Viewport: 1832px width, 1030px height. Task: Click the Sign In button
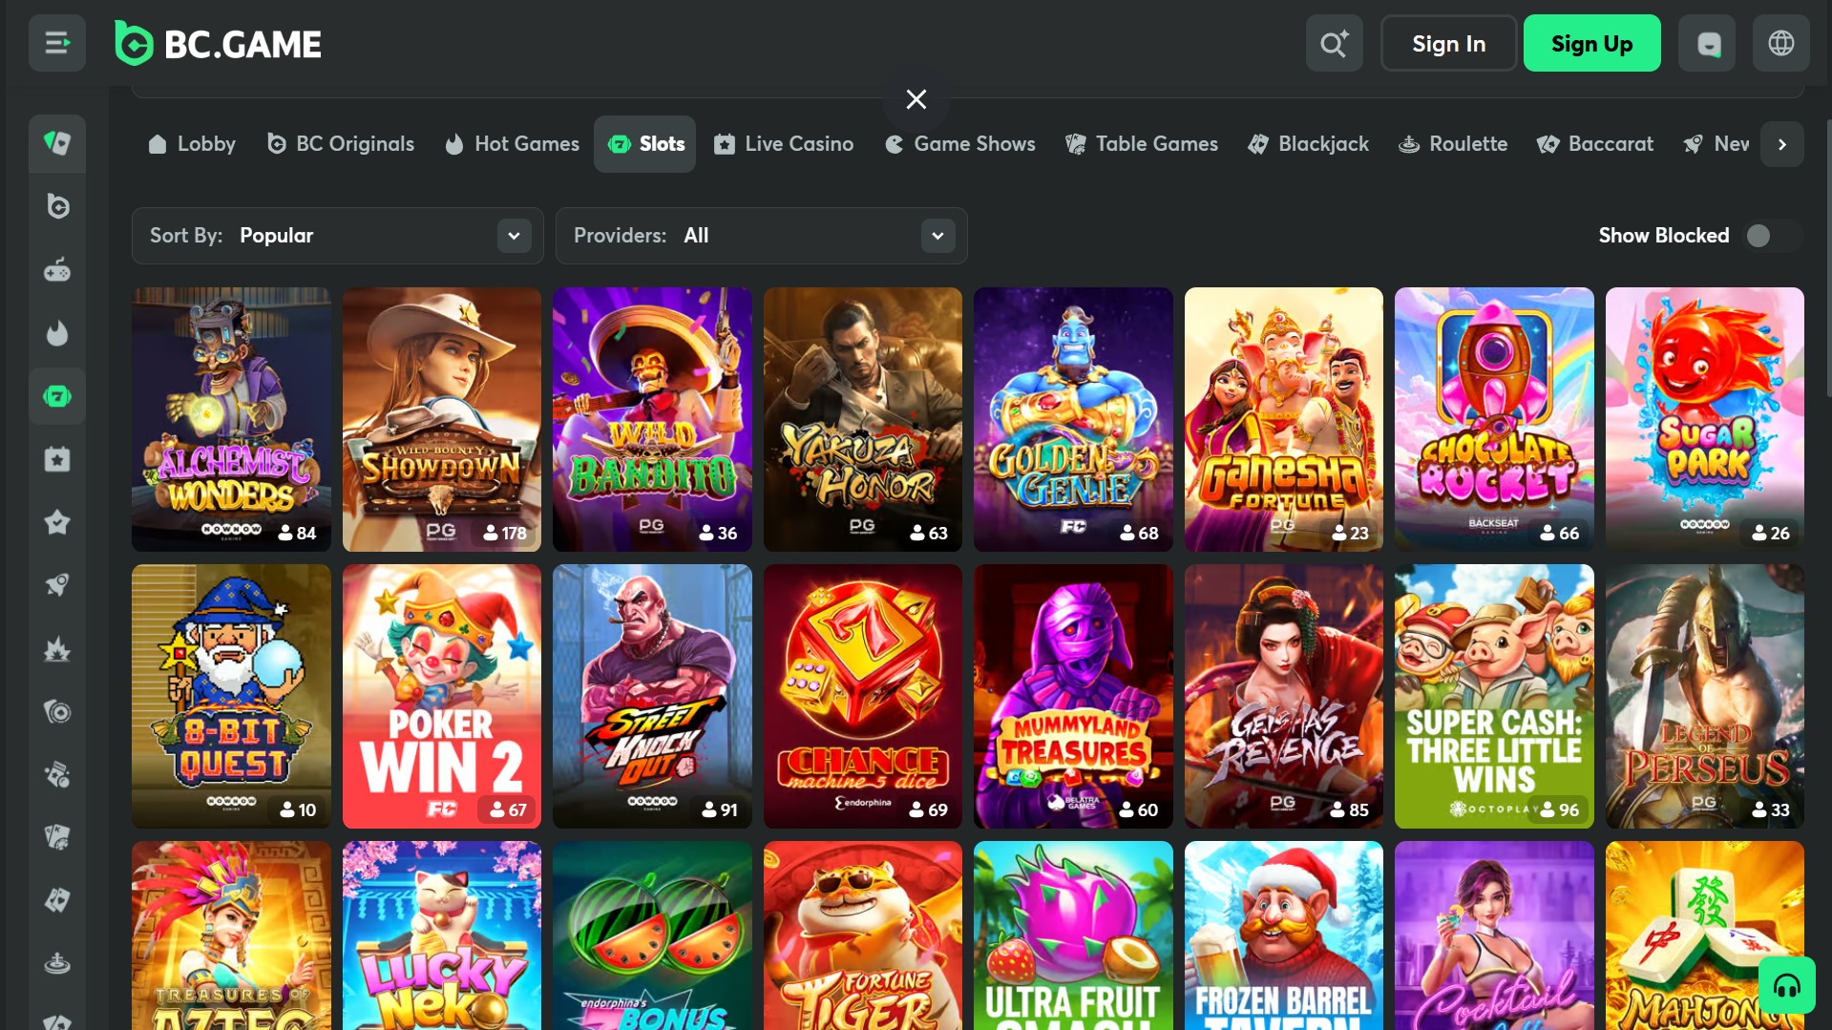point(1448,43)
